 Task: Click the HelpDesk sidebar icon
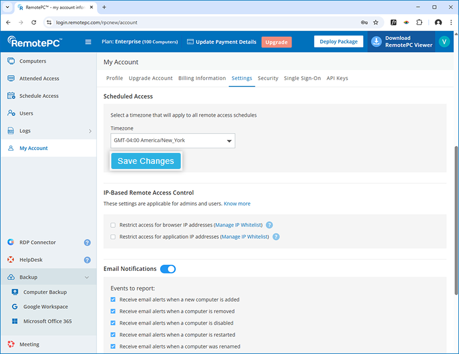tap(11, 259)
